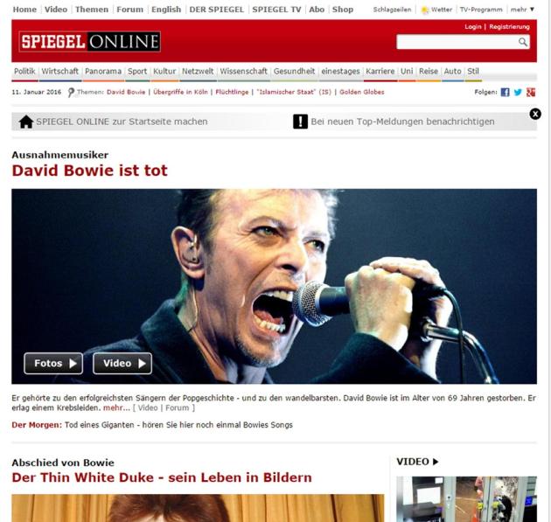Viewport: 551px width, 522px height.
Task: Dismiss the banner with the X icon
Action: tap(535, 114)
